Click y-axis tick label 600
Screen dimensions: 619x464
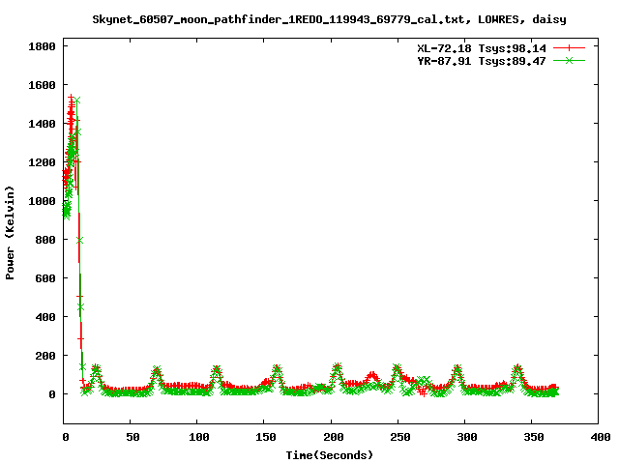click(x=45, y=278)
